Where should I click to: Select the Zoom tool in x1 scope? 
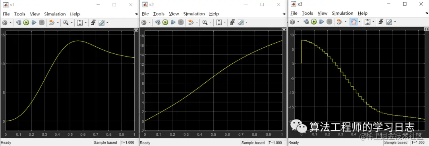pos(66,23)
